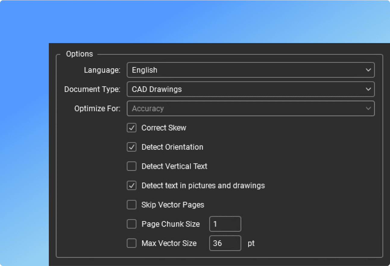Click the "Optimize For:" field label
Image resolution: width=390 pixels, height=266 pixels.
point(97,109)
